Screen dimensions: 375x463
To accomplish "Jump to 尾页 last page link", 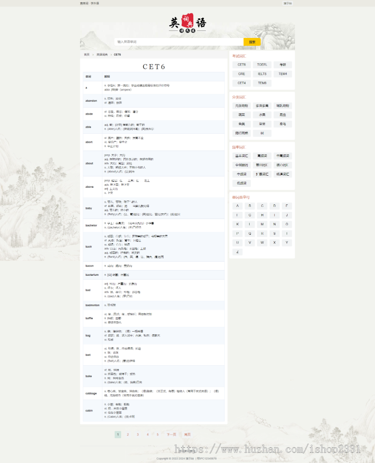I will tap(187, 435).
